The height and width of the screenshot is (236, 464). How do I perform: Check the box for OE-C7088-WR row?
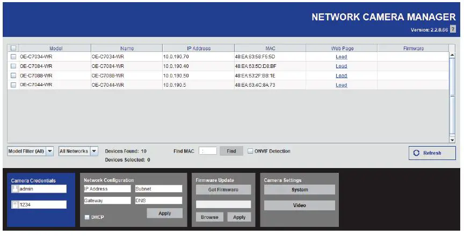pos(13,75)
